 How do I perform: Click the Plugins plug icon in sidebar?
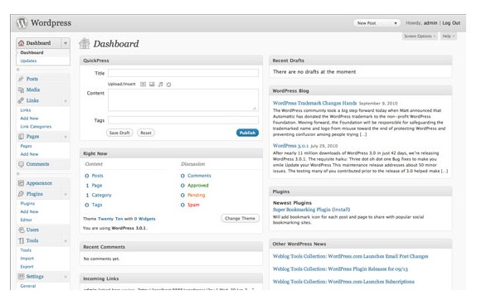(21, 194)
